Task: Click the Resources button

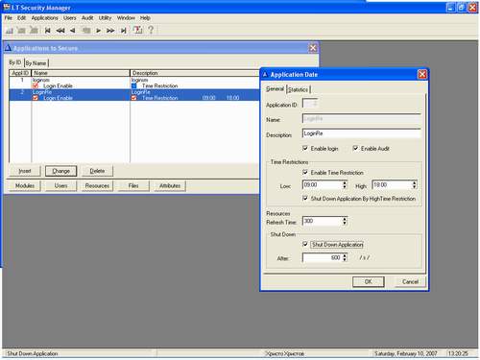Action: pyautogui.click(x=97, y=185)
